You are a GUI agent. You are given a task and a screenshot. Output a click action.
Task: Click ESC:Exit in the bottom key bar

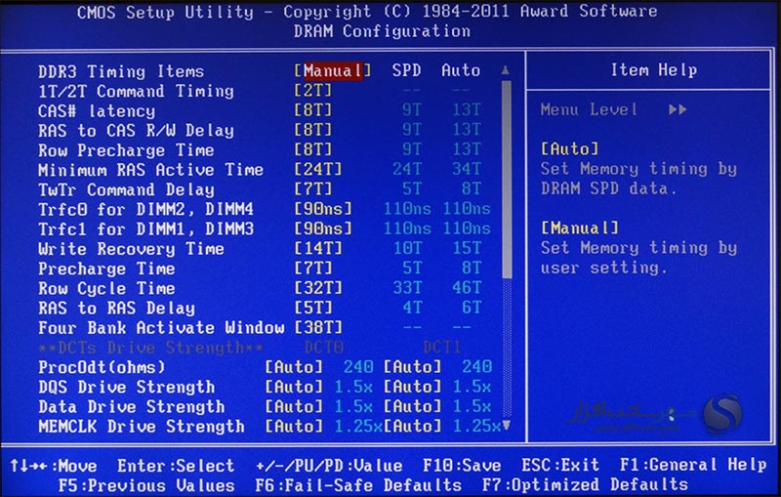(x=560, y=465)
